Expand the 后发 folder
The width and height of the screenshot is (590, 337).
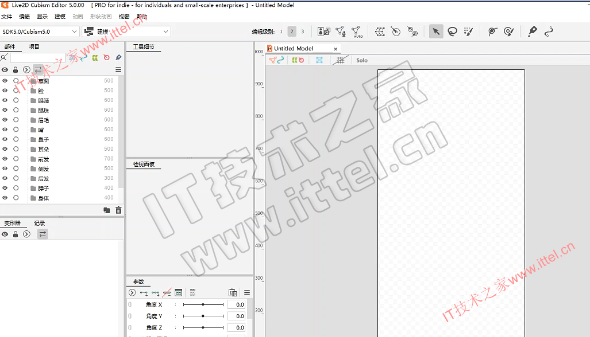(33, 179)
